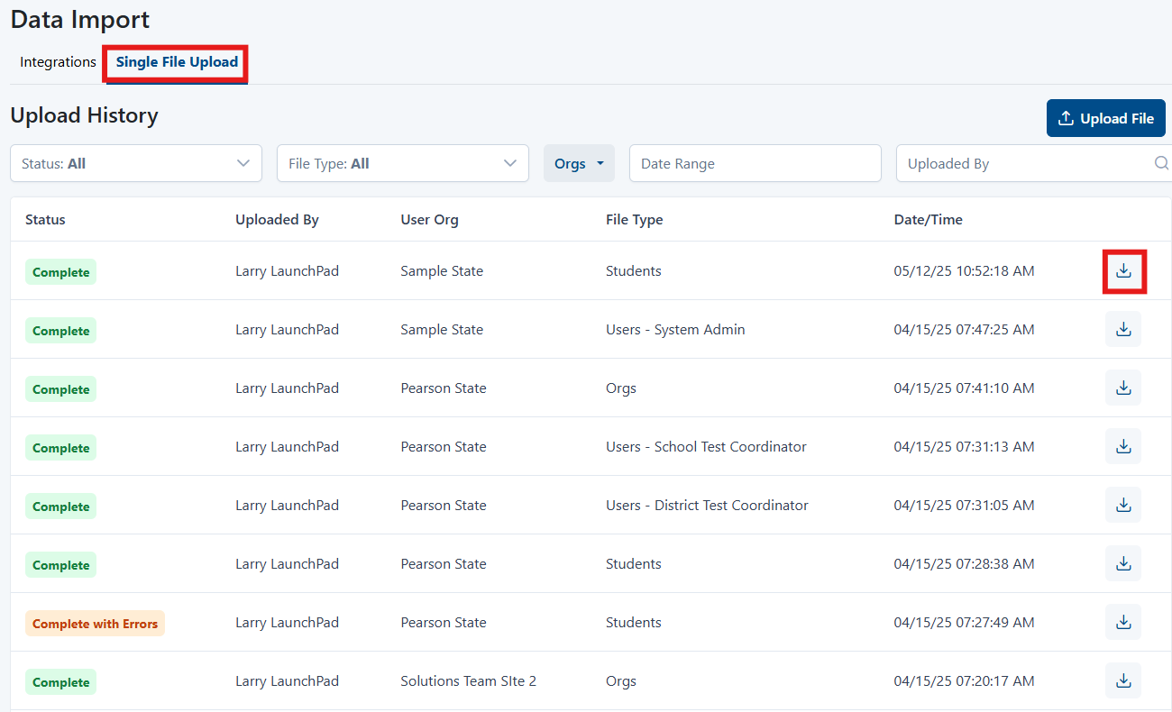Open the Orgs dropdown menu
Viewport: 1172px width, 712px height.
point(578,164)
